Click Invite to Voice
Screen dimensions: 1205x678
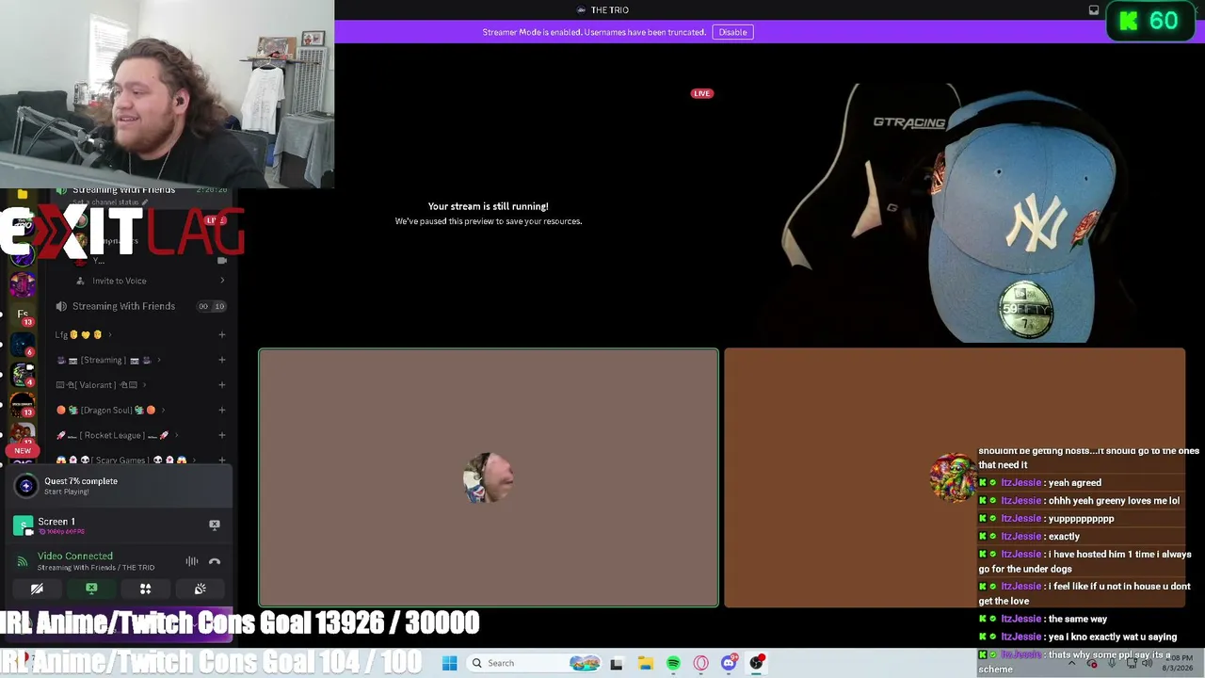(x=120, y=281)
